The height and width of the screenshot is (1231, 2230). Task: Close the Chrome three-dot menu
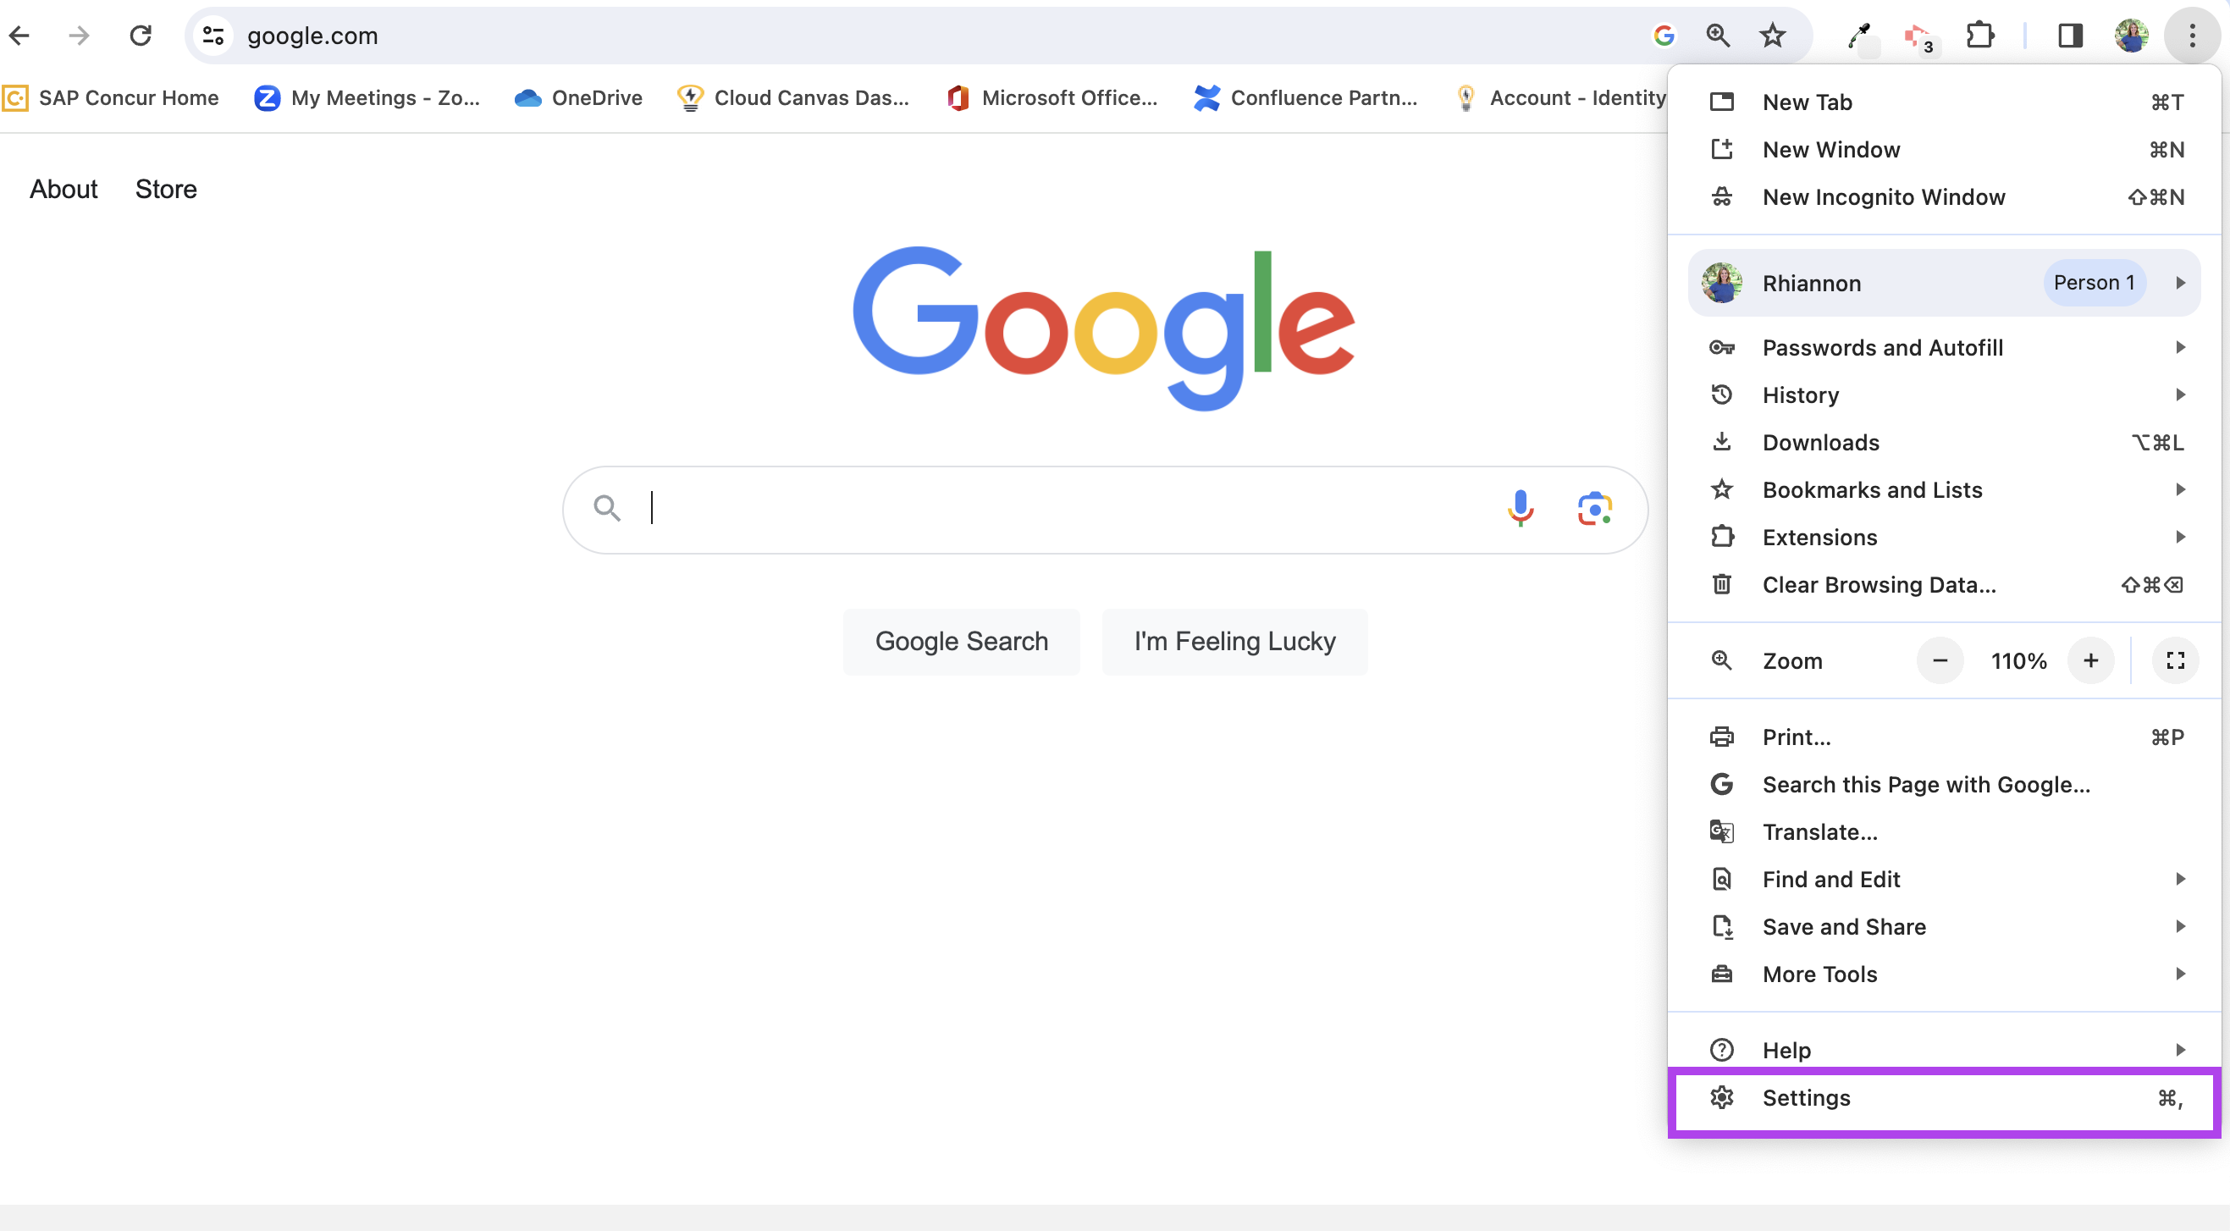(x=2192, y=36)
